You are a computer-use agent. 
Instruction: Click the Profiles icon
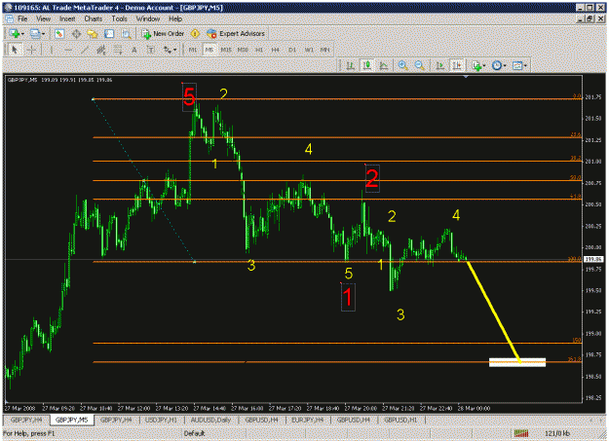point(35,34)
